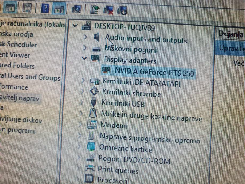Click the Disable device toolbar icon

pos(122,11)
